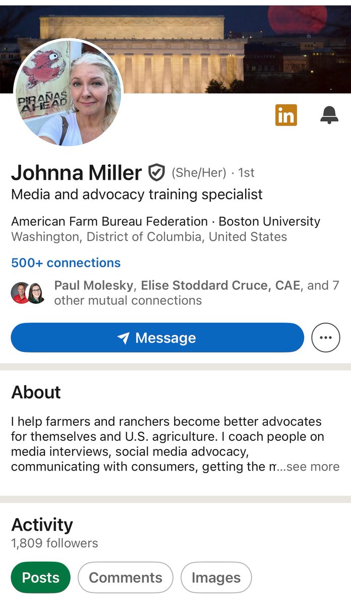Tap the LinkedIn Premium badge icon
Viewport: 351px width, 606px height.
pyautogui.click(x=286, y=115)
